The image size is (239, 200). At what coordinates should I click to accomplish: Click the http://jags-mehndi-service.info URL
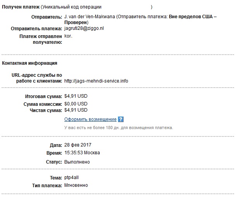click(96, 81)
